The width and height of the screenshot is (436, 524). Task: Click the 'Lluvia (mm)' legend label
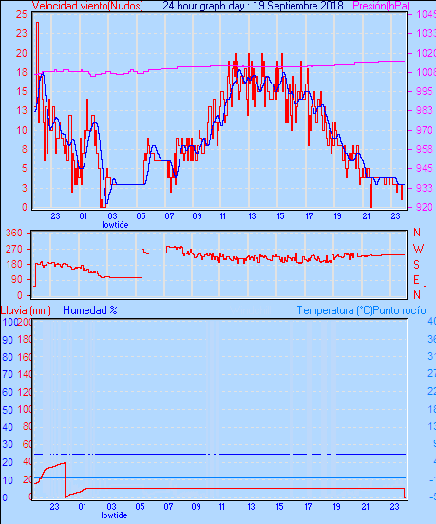pos(26,310)
